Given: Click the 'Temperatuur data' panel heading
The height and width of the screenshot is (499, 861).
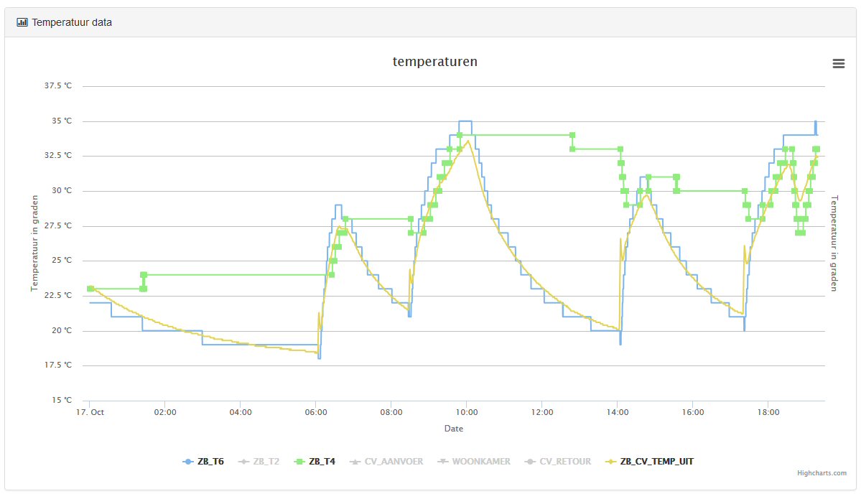Looking at the screenshot, I should [x=72, y=22].
